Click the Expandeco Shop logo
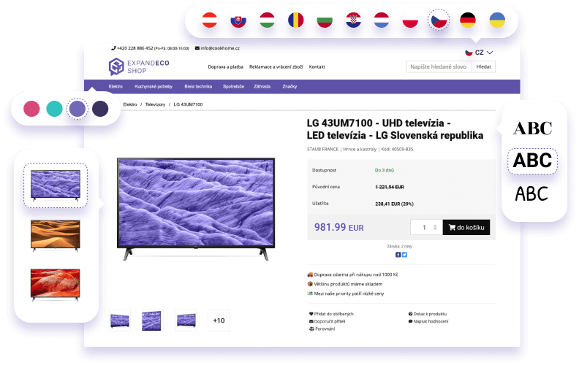The width and height of the screenshot is (579, 365). point(139,66)
